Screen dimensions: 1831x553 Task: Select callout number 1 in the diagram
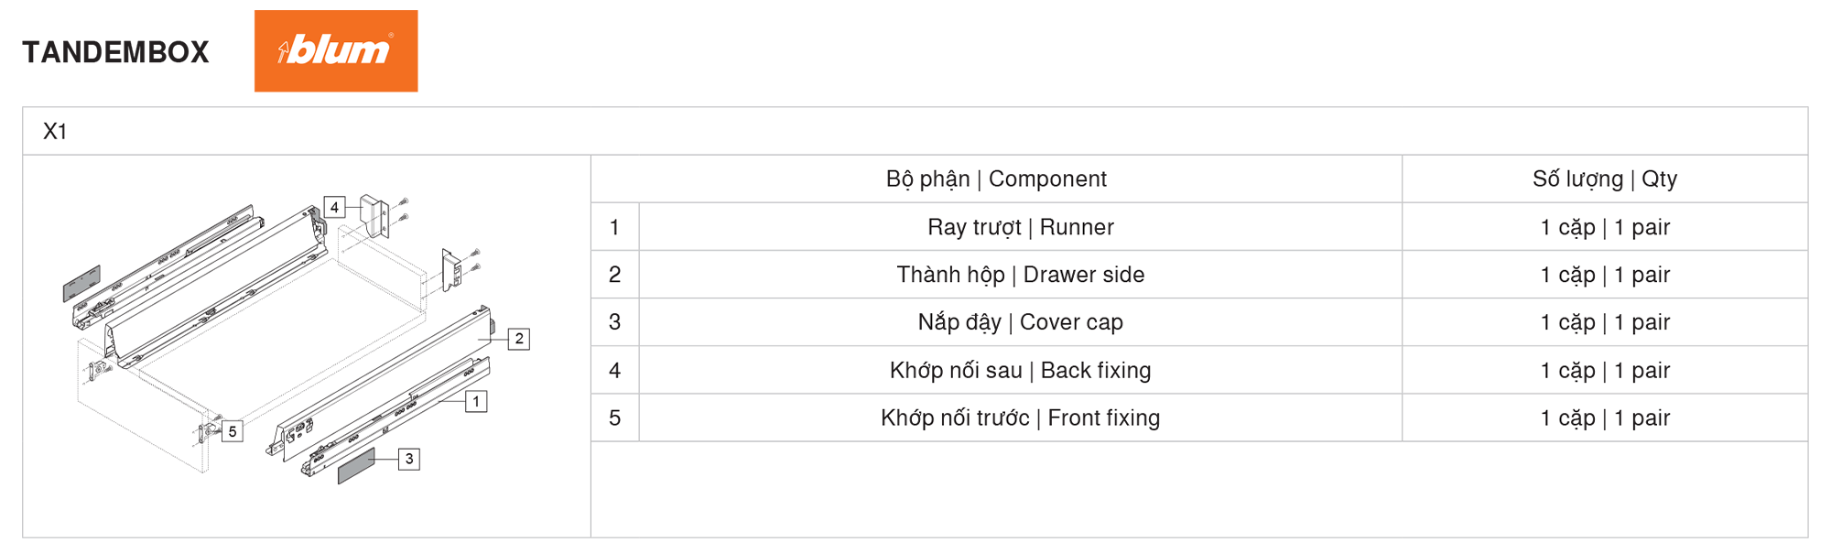coord(476,401)
